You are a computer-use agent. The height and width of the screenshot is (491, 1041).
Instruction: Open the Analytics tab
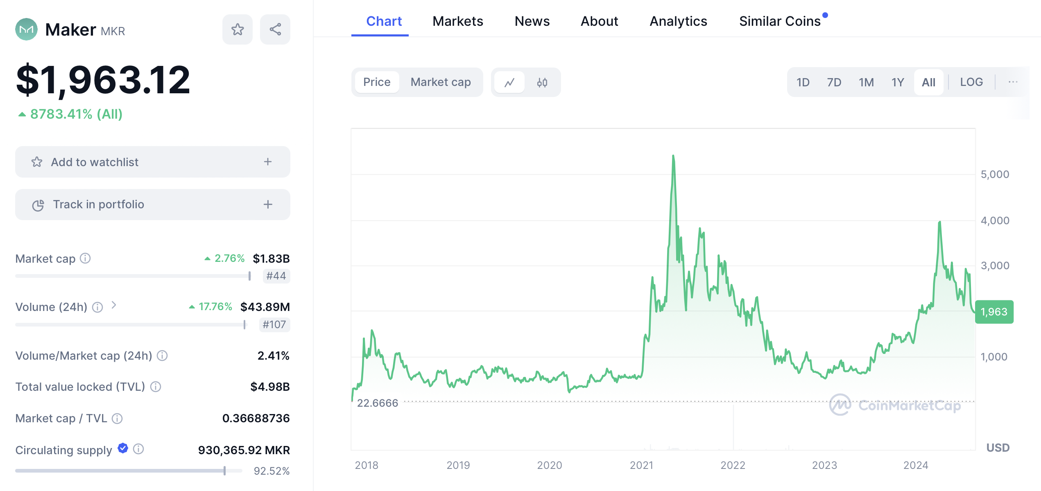pyautogui.click(x=679, y=21)
